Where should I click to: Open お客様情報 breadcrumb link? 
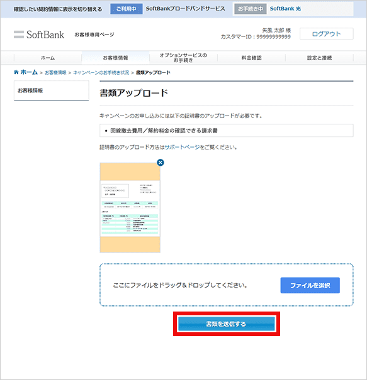[x=55, y=72]
